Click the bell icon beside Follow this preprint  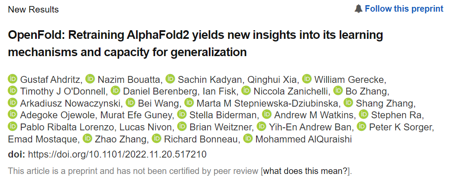tap(358, 9)
